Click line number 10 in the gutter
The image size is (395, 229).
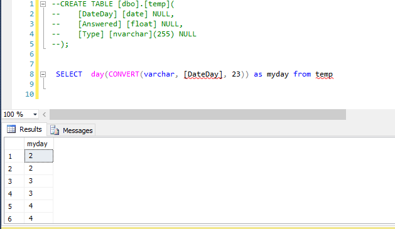pyautogui.click(x=30, y=94)
